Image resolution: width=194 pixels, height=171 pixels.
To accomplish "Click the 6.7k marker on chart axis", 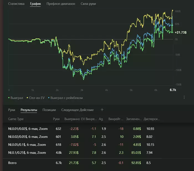I will (x=173, y=90).
